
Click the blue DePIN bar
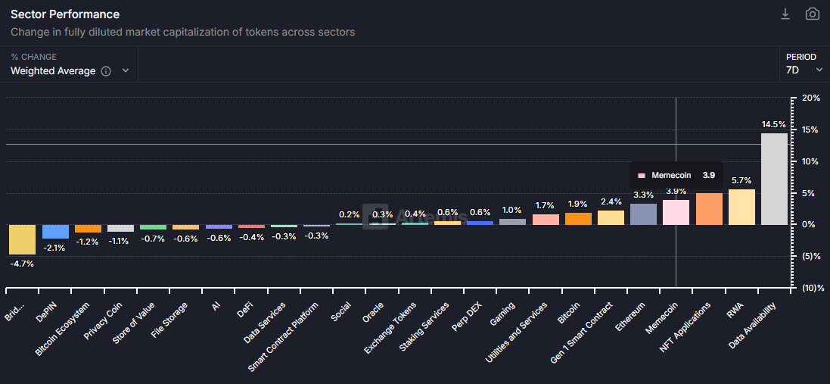[x=55, y=232]
